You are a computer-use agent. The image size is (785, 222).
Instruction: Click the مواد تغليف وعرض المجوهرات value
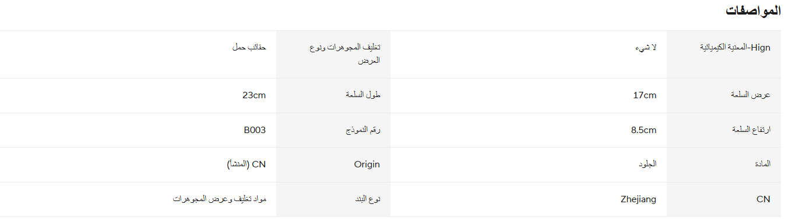coord(219,199)
